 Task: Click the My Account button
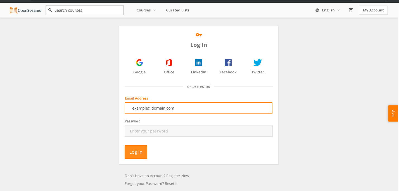point(373,10)
